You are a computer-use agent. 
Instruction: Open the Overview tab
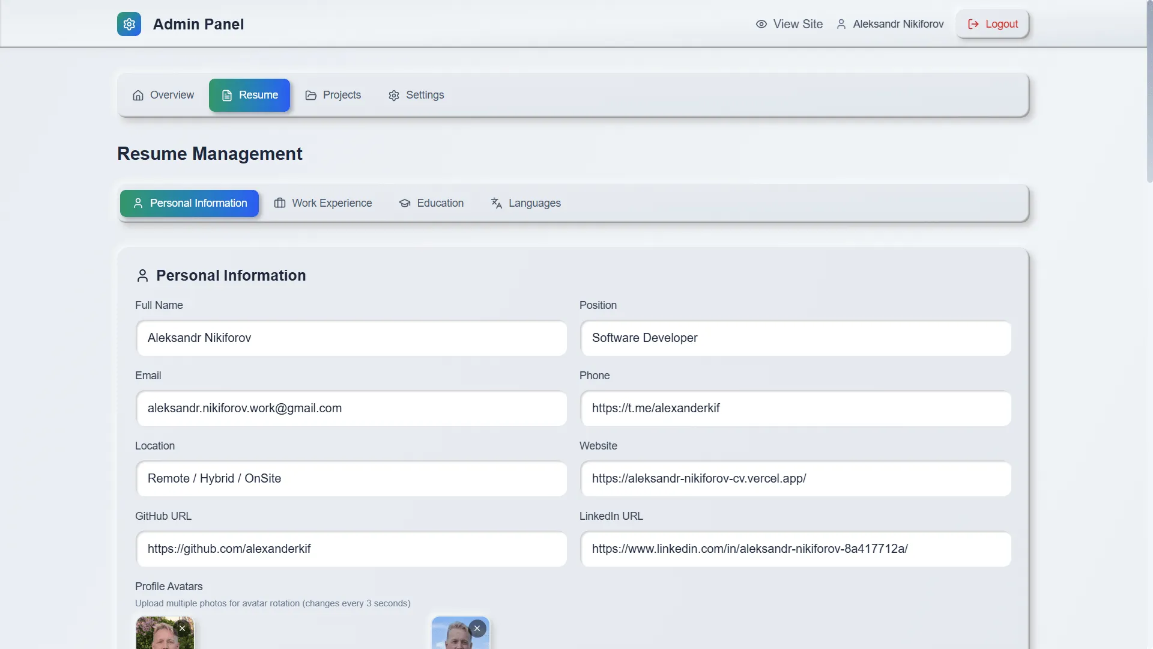tap(163, 95)
